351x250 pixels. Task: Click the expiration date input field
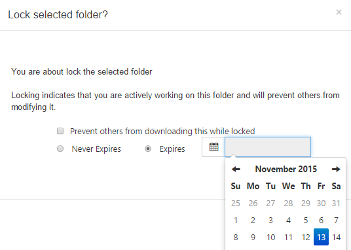click(x=268, y=147)
